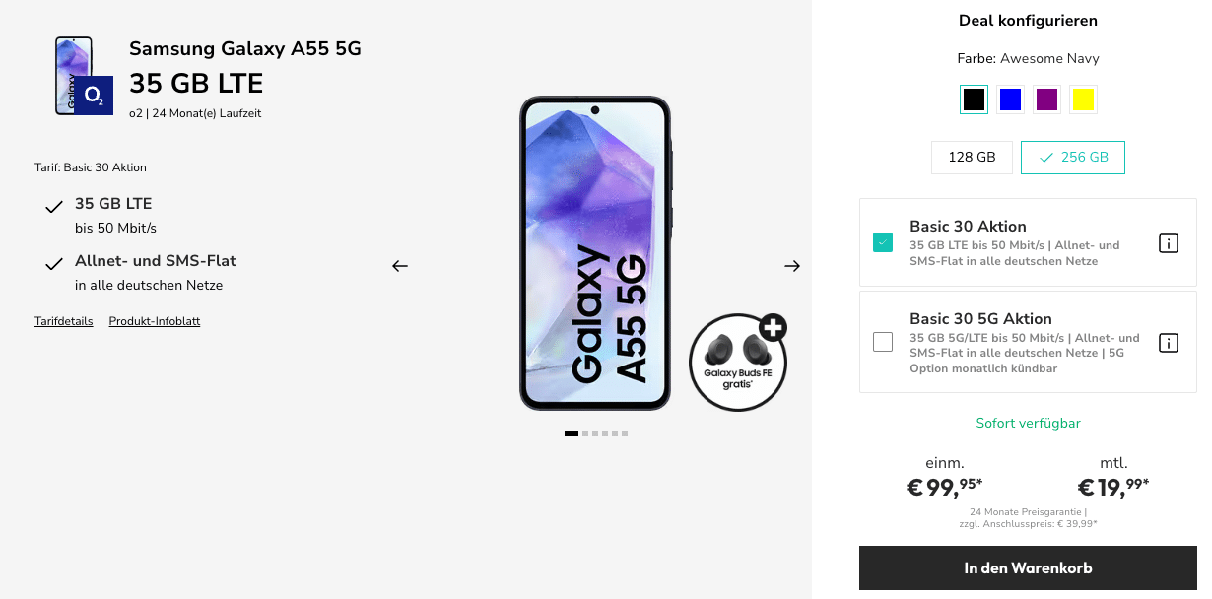Open the Produkt-Infoblatt link
Screen dimensions: 1212x599
point(155,321)
